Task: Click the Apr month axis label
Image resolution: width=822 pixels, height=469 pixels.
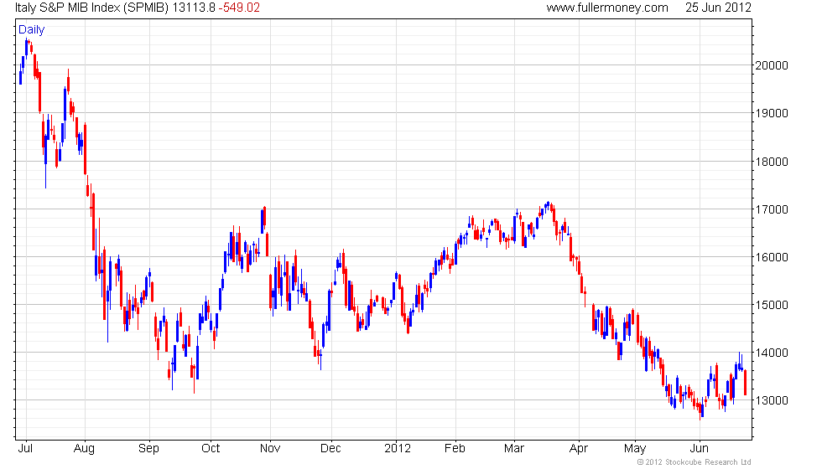Action: (579, 449)
